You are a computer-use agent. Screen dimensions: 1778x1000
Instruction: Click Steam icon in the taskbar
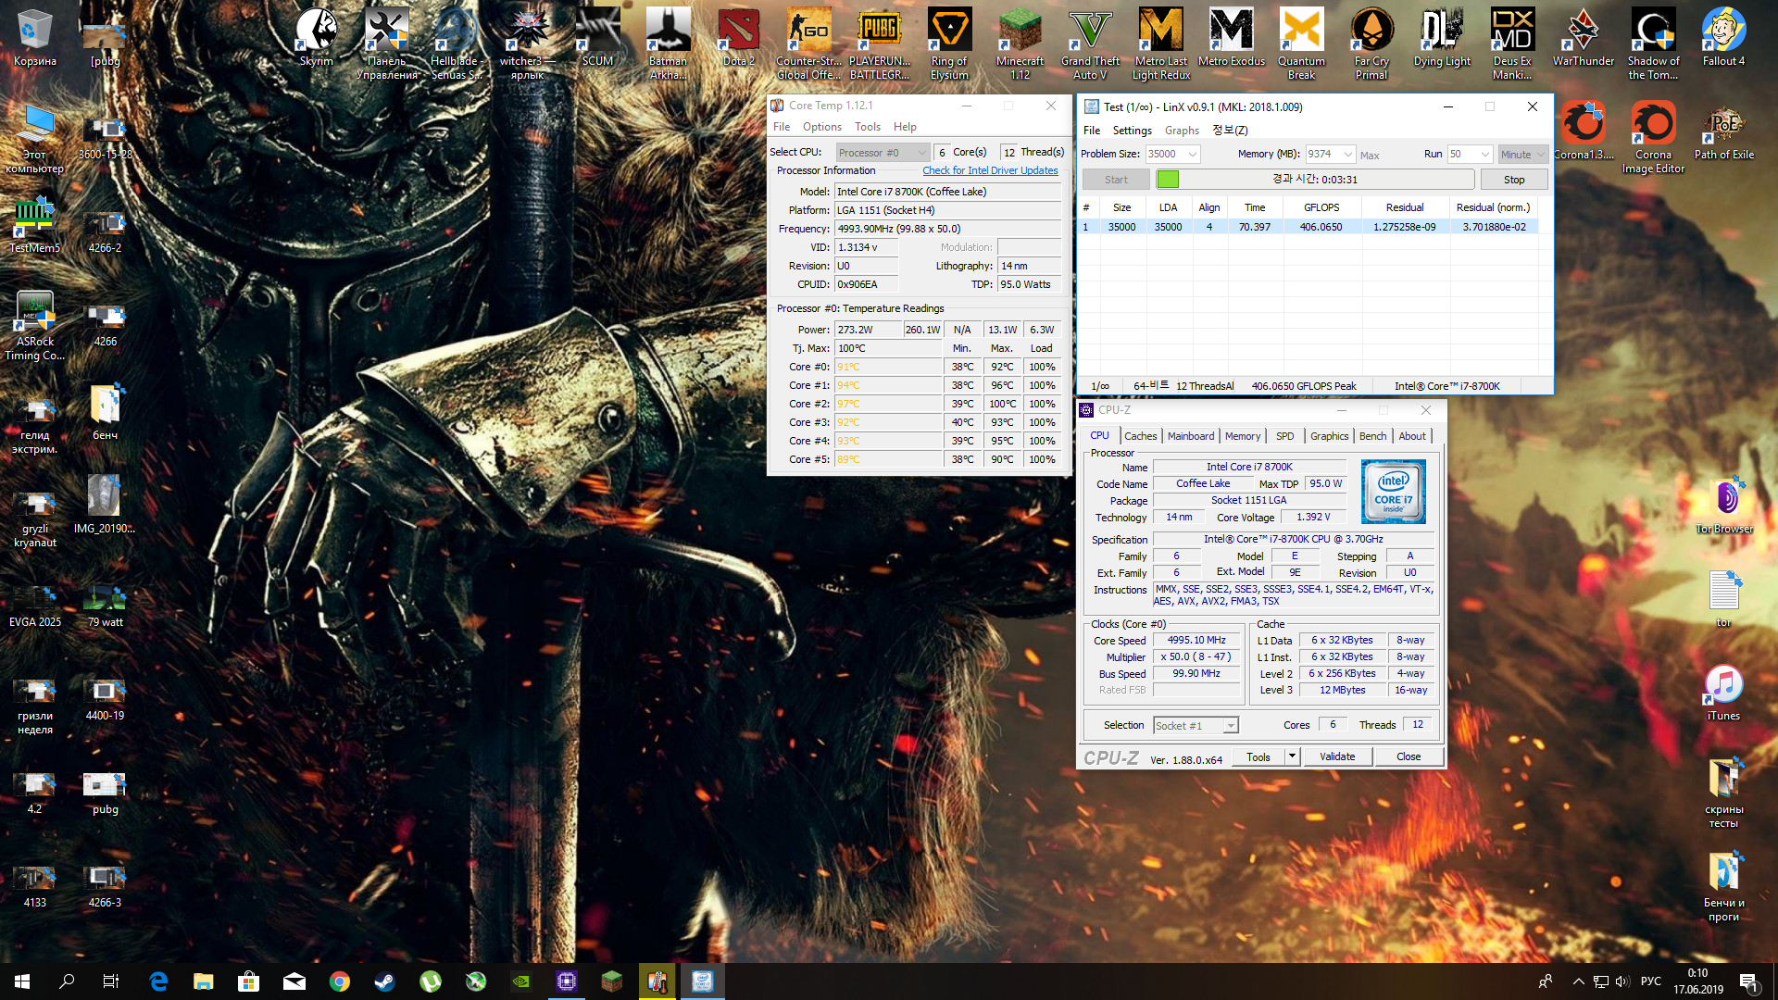(x=385, y=981)
